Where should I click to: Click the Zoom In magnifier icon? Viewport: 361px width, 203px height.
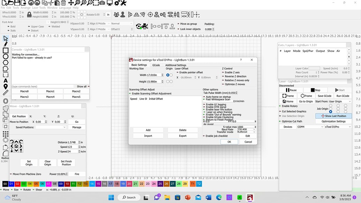(x=84, y=3)
